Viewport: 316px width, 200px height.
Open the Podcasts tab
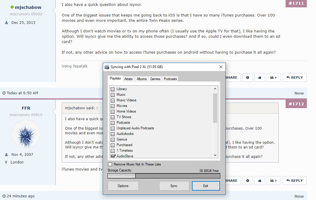[170, 79]
